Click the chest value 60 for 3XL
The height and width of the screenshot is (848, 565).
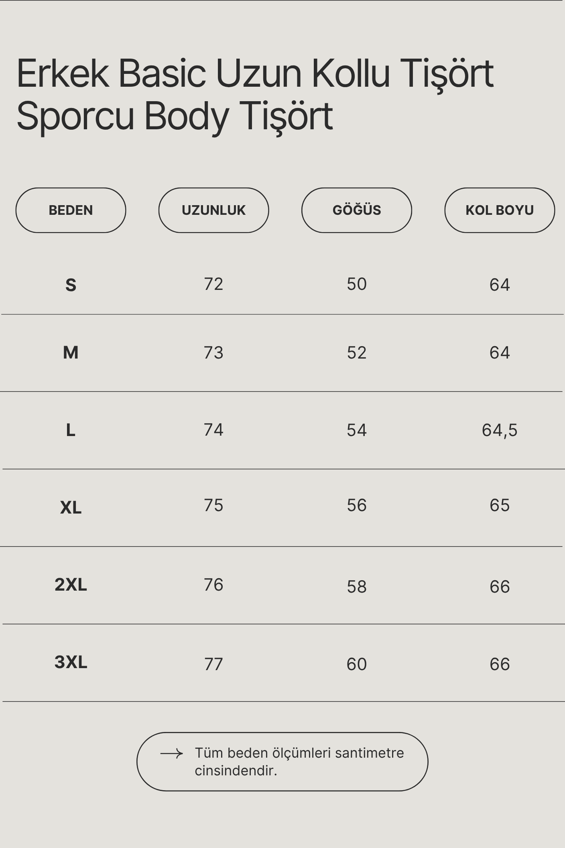click(356, 664)
